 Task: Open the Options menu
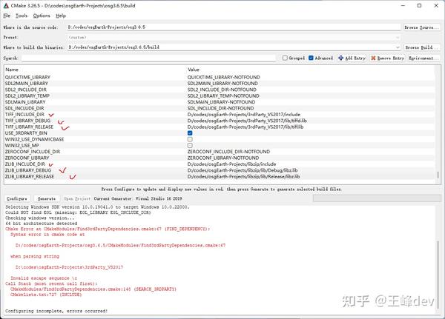pyautogui.click(x=42, y=16)
